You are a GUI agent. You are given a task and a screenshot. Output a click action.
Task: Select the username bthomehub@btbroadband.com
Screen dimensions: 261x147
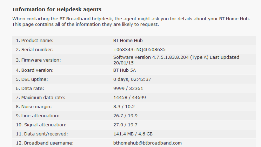(x=147, y=143)
